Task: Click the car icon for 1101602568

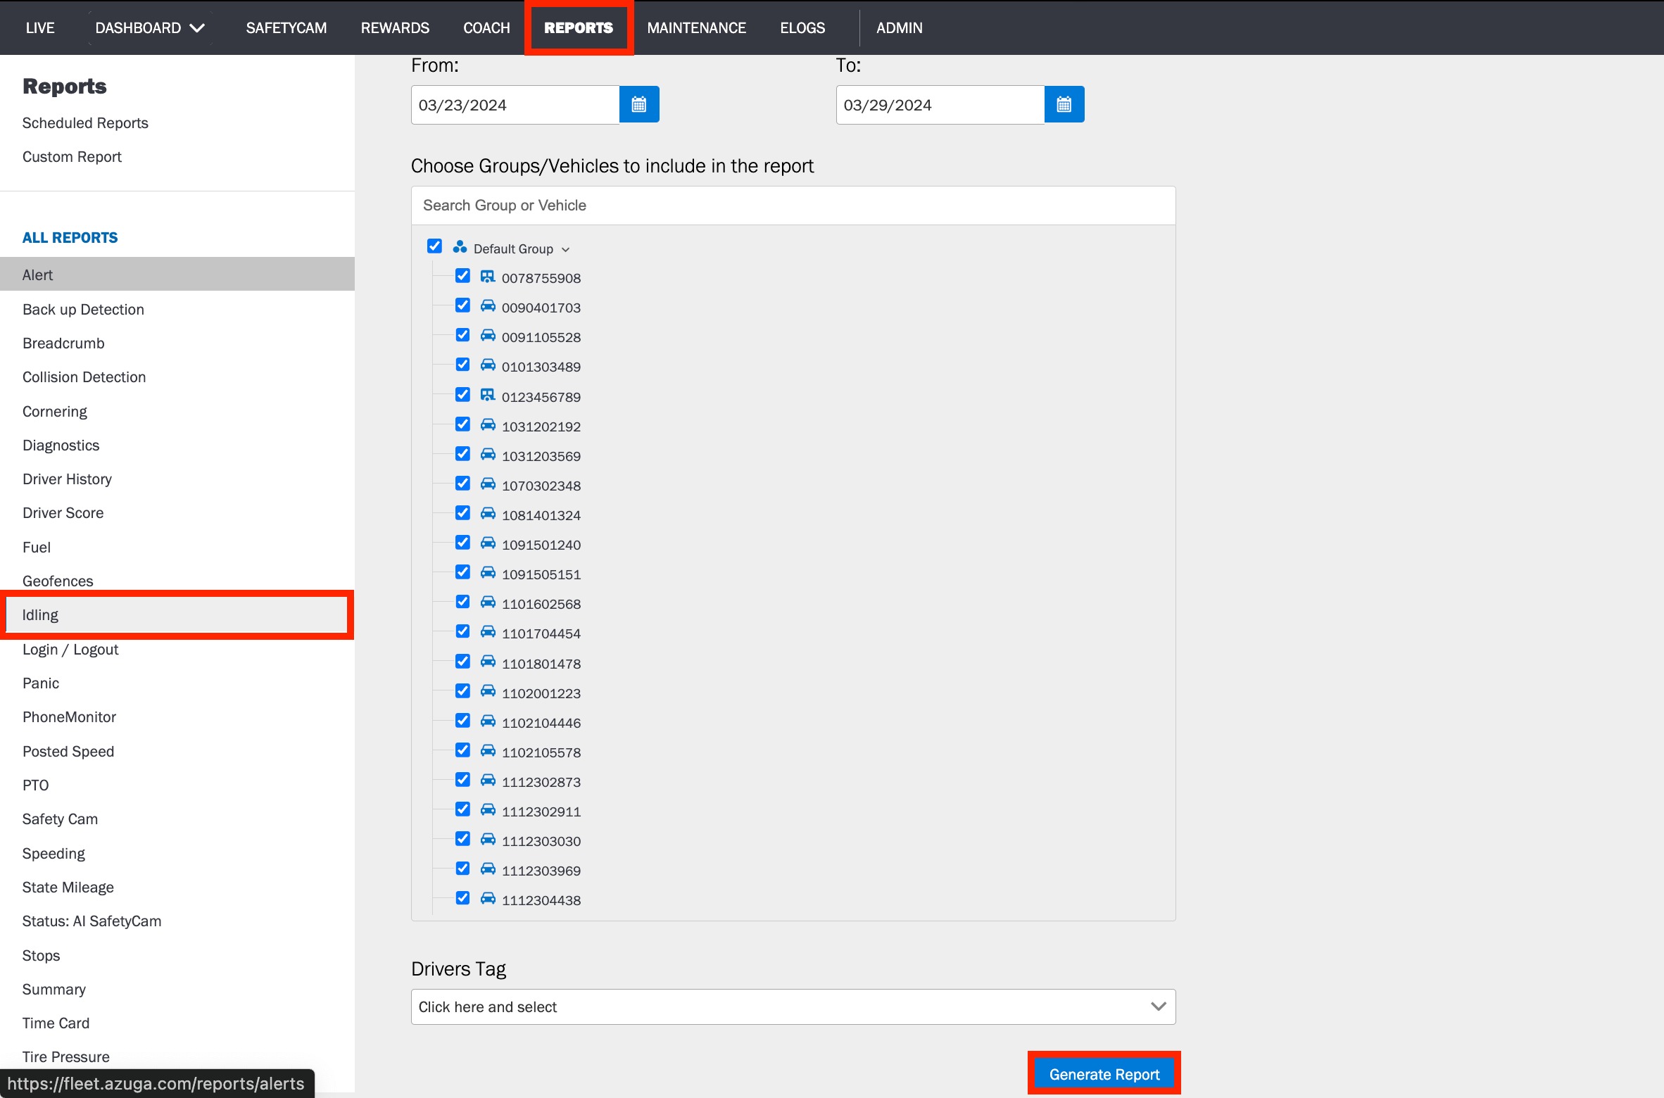Action: coord(488,602)
